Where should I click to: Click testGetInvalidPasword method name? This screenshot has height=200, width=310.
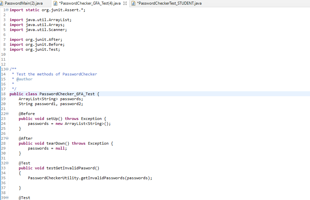click(x=73, y=168)
